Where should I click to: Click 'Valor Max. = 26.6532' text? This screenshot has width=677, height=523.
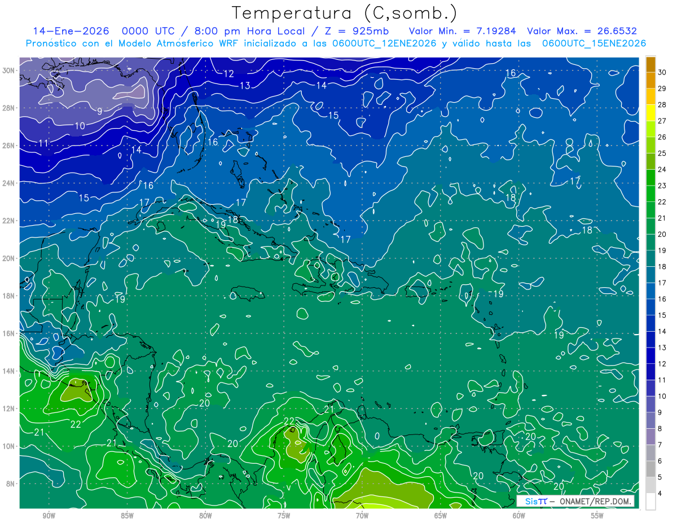tap(582, 31)
